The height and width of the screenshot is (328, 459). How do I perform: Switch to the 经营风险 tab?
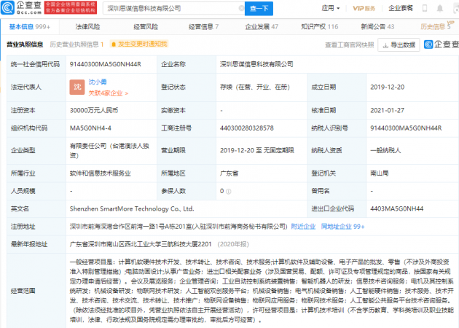point(146,27)
